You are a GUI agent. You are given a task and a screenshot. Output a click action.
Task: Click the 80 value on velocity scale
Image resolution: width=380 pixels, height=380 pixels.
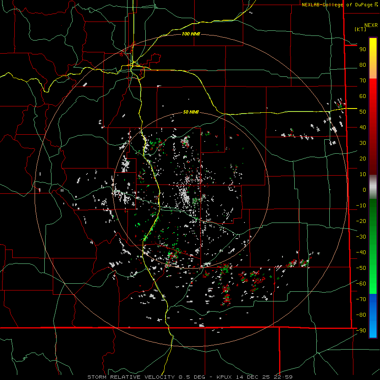(363, 65)
